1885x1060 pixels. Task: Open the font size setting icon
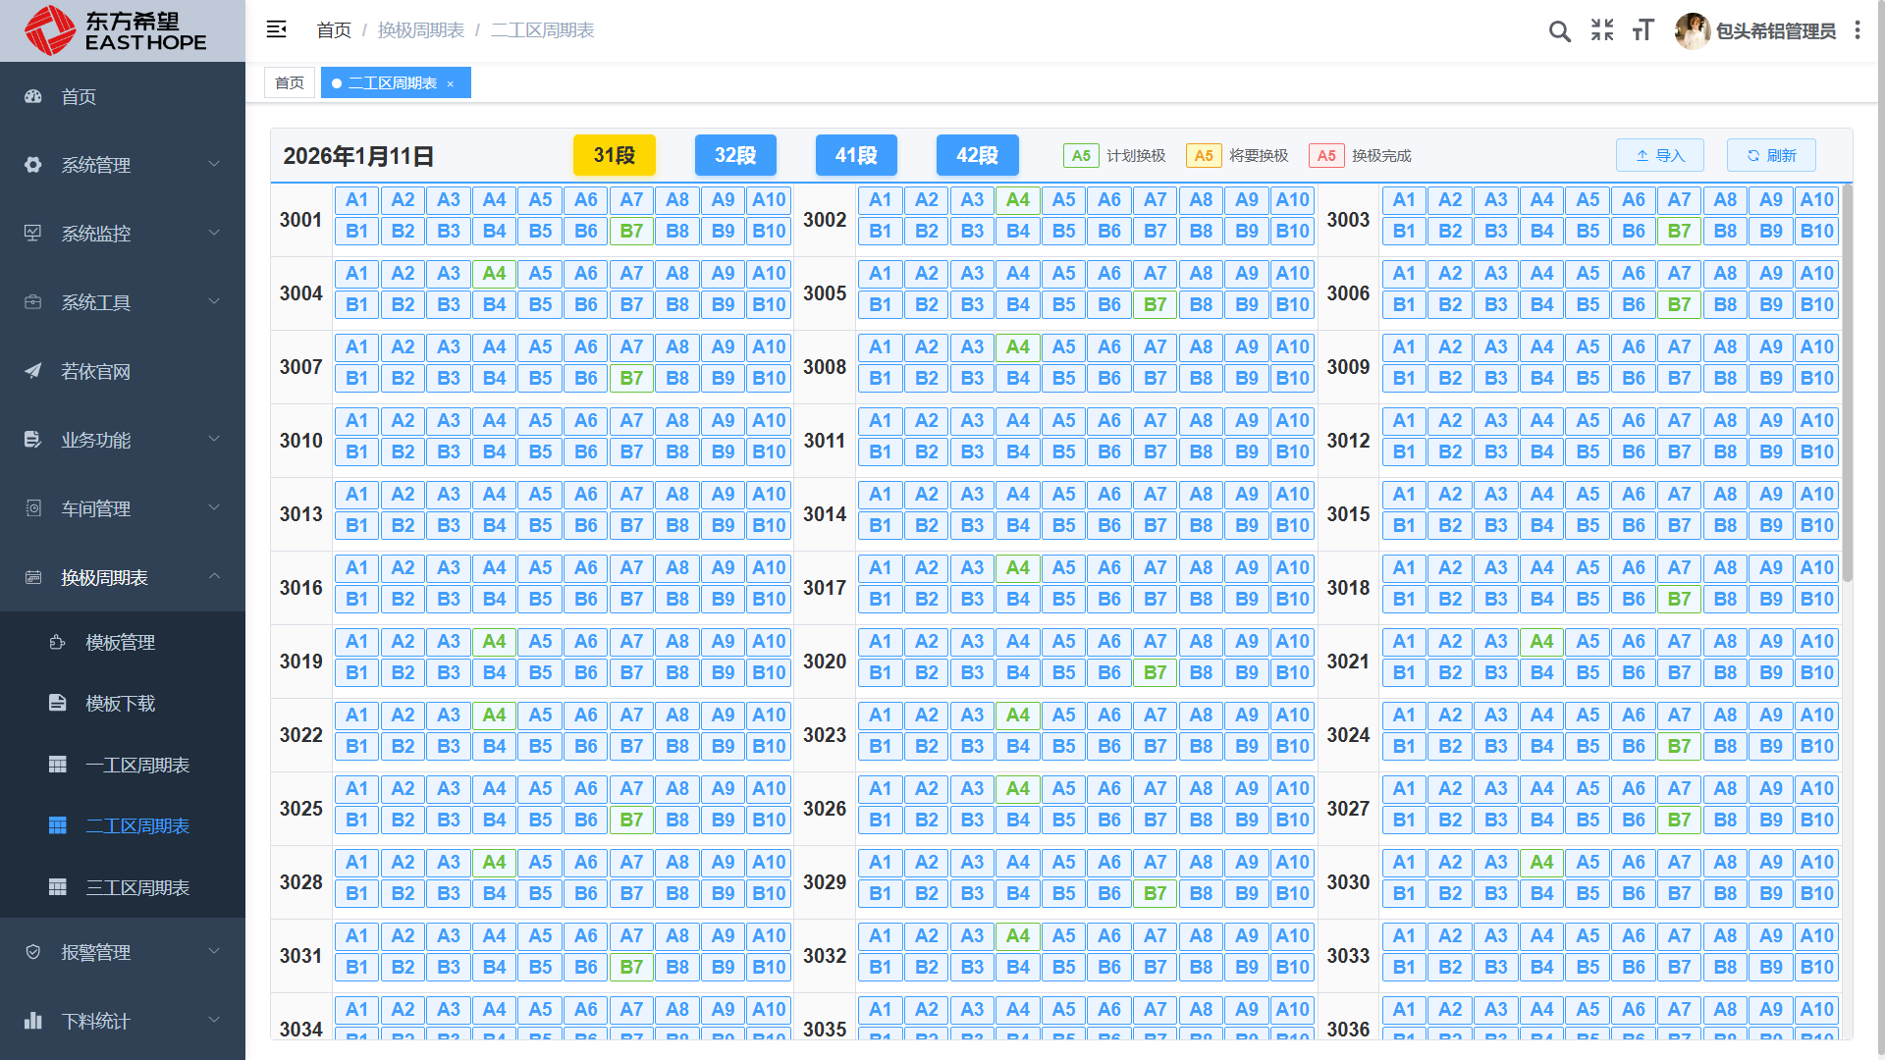(1643, 30)
